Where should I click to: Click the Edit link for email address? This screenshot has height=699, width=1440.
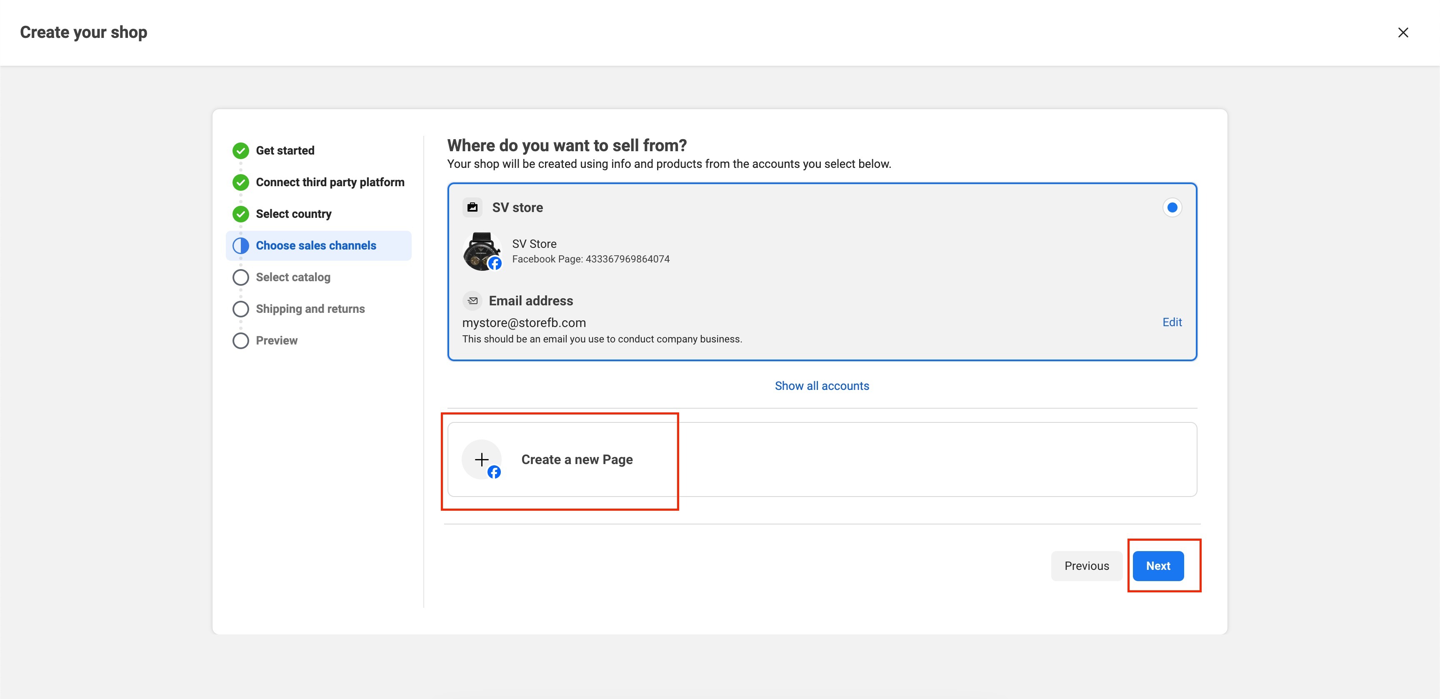point(1172,322)
